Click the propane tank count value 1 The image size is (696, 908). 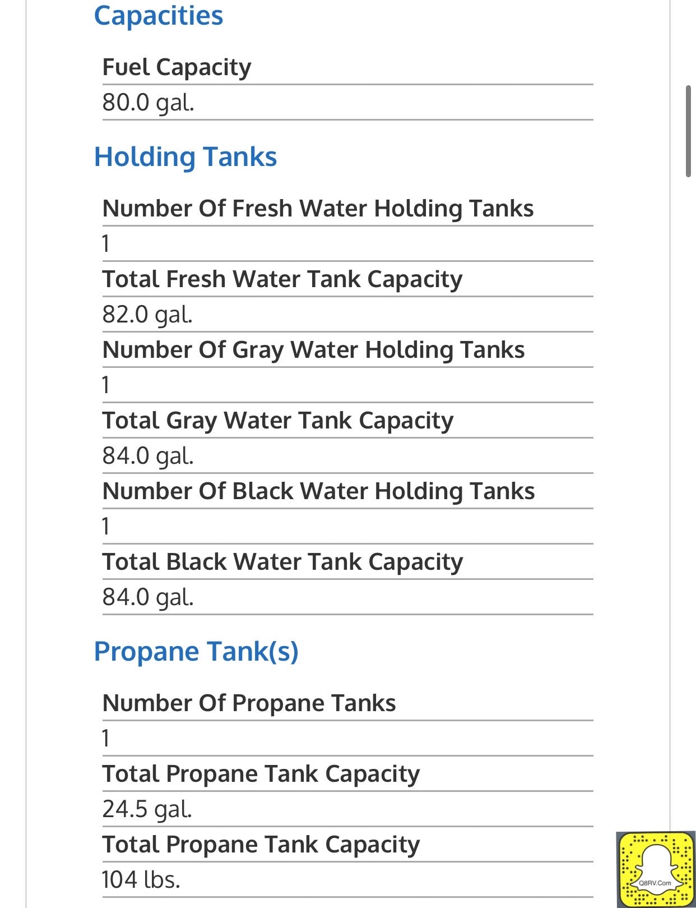(106, 739)
